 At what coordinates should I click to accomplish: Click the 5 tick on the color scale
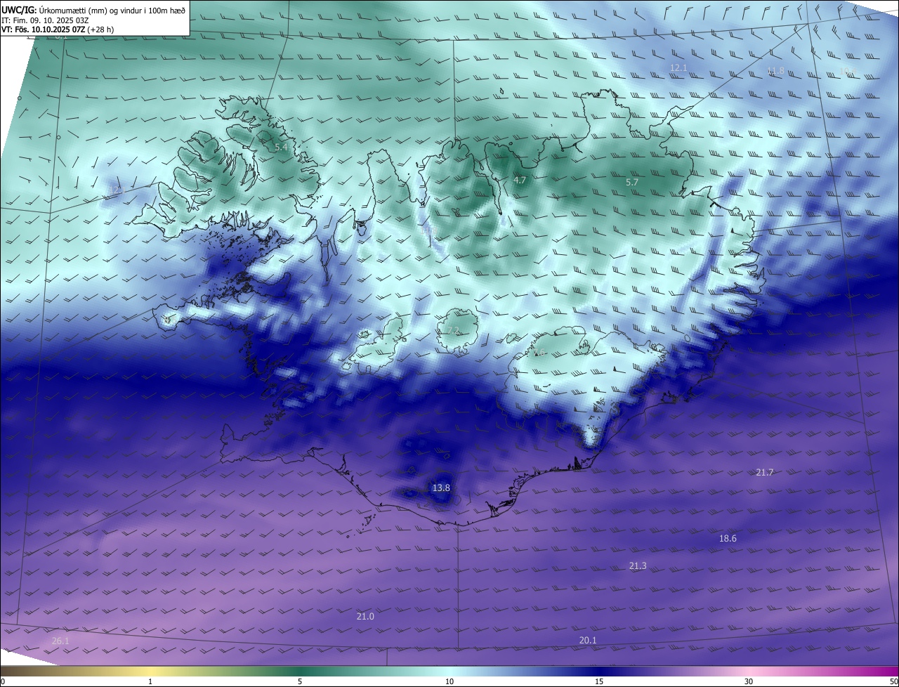point(300,682)
